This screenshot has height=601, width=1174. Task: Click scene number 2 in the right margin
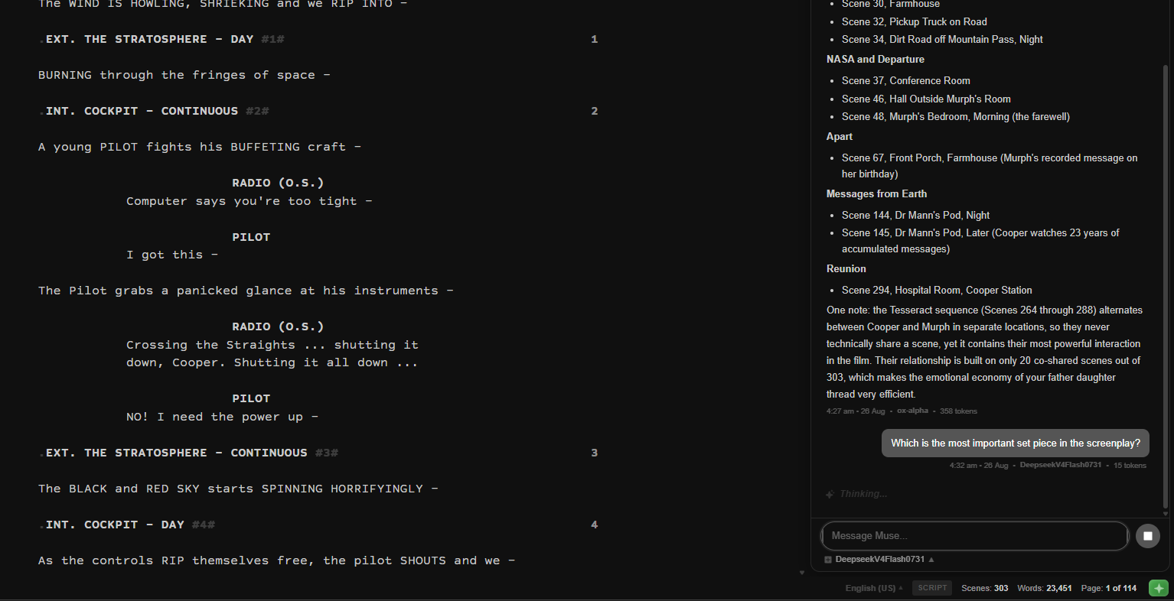tap(594, 111)
